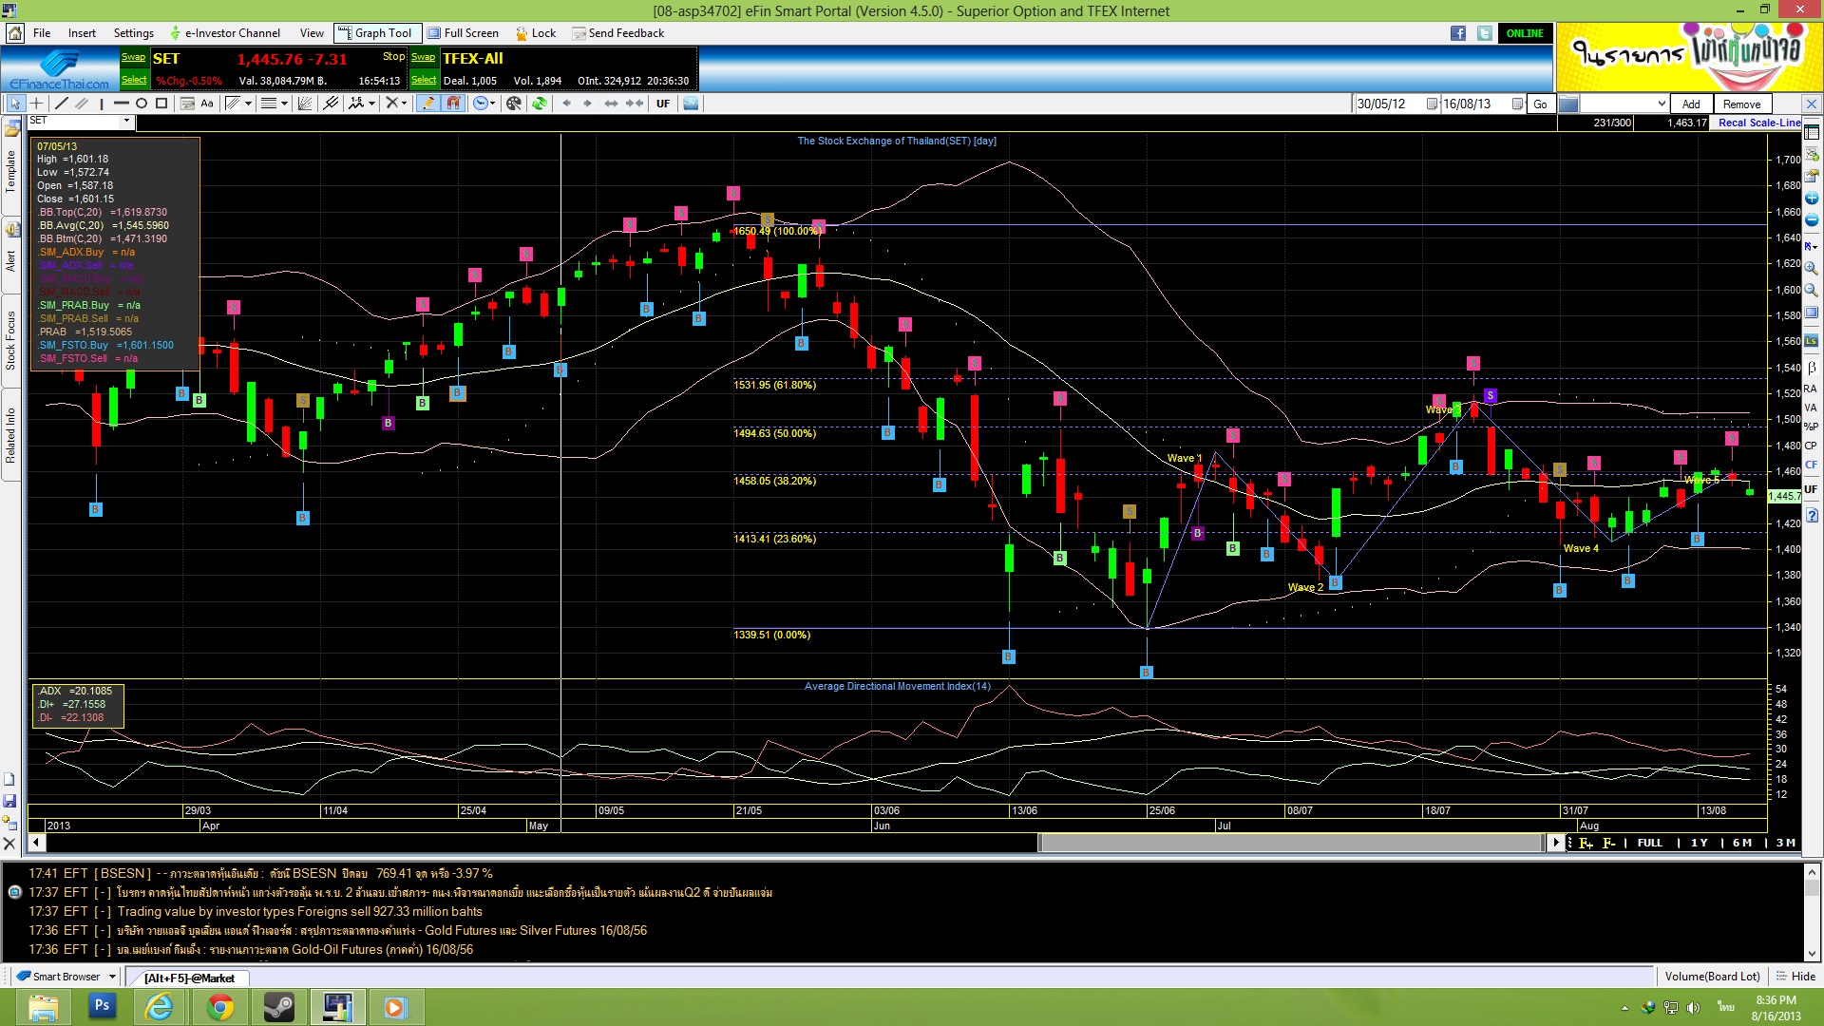This screenshot has height=1026, width=1824.
Task: Click the green refresh chart icon
Action: [540, 104]
